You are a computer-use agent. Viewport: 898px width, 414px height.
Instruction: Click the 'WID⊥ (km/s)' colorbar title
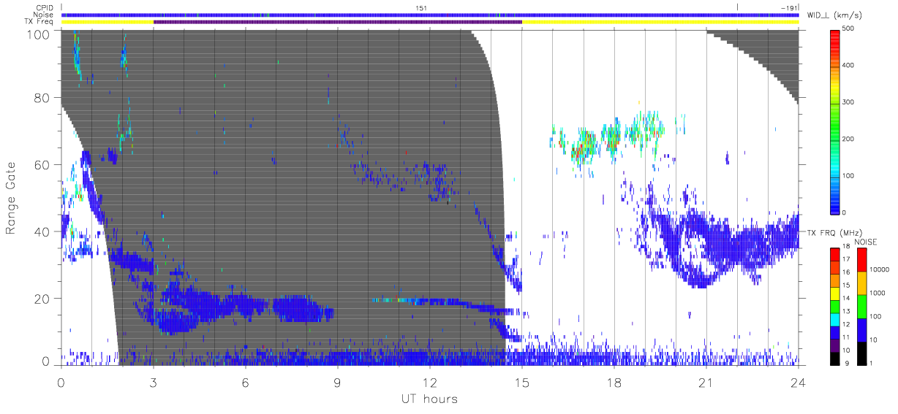(x=834, y=15)
